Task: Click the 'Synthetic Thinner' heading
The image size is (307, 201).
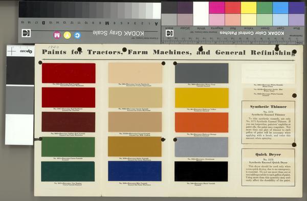Action: tap(268, 107)
